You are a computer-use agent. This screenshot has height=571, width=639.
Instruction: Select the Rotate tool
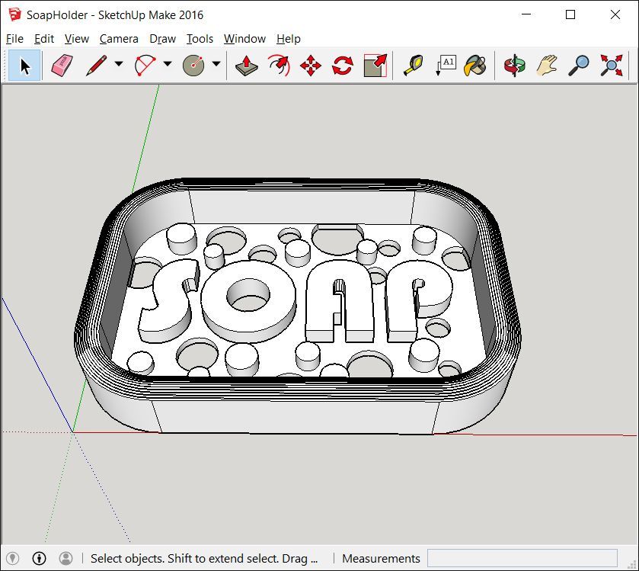343,66
